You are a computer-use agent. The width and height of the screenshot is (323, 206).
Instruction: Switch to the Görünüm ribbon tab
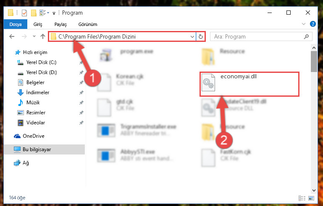88,24
